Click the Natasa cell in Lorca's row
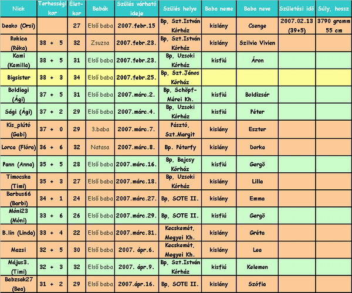Viewport: 352px width, 293px height. (101, 147)
